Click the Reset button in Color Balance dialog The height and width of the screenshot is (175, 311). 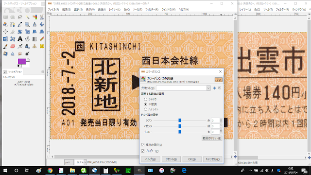(171, 159)
